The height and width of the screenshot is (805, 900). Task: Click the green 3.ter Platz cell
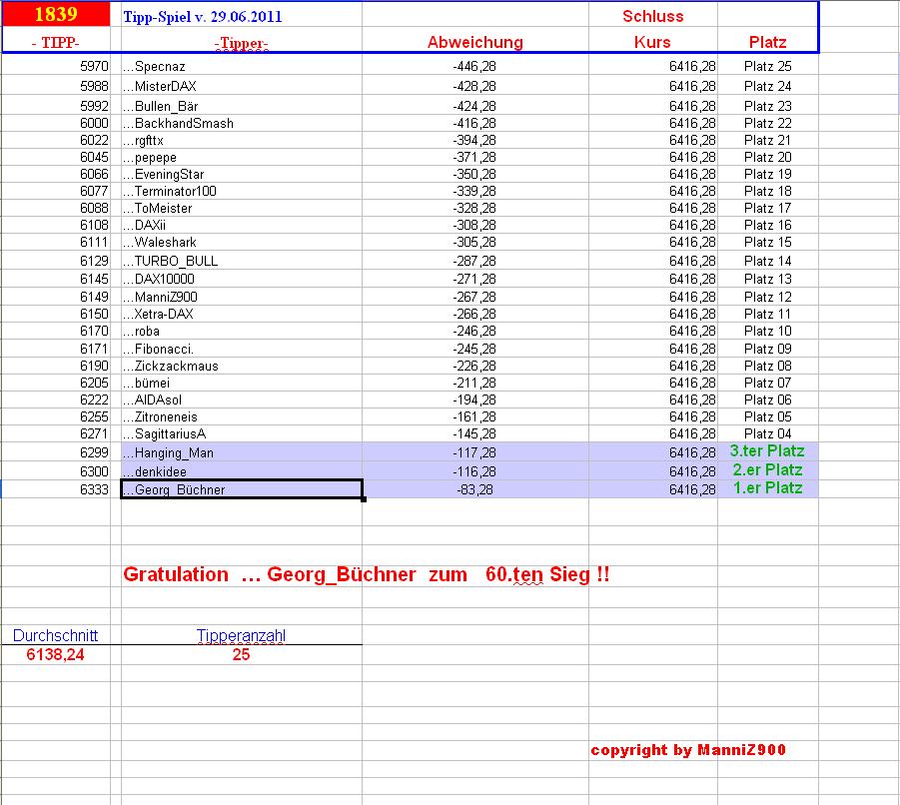[x=767, y=451]
